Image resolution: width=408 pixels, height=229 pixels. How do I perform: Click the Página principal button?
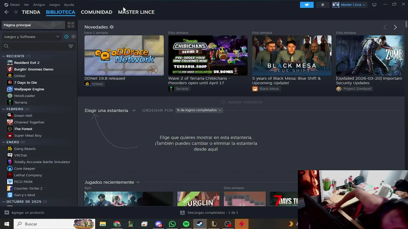(x=33, y=25)
